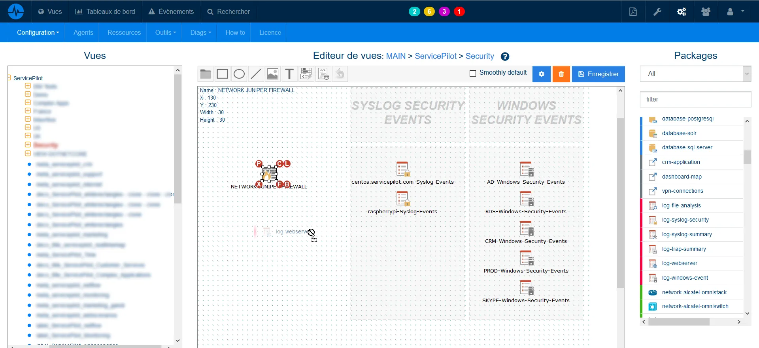
Task: Open the Configuration dropdown menu
Action: pos(38,32)
